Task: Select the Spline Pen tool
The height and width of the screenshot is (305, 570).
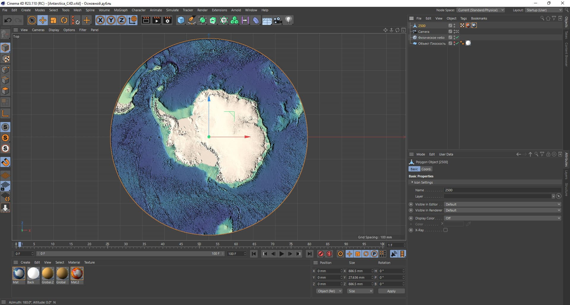Action: (192, 20)
